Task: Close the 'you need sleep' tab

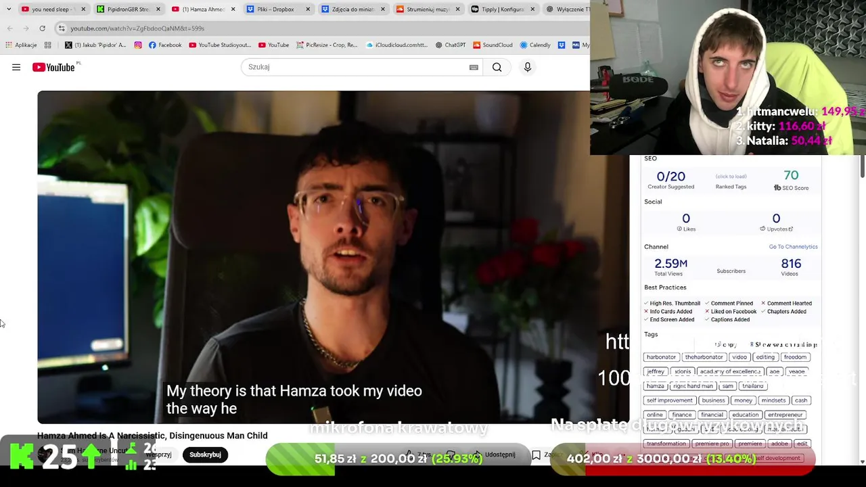Action: 83,9
